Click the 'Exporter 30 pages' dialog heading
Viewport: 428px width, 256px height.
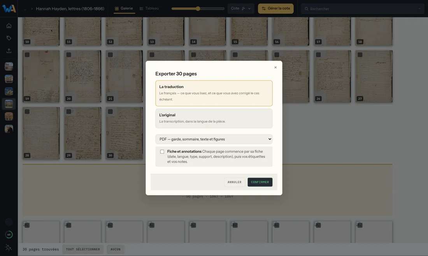coord(176,74)
